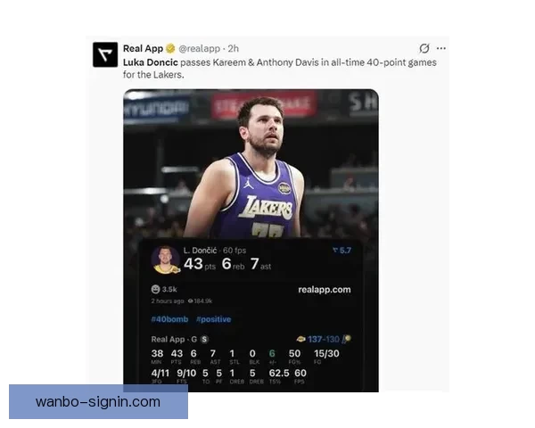Click the eye views icon 184.9k
Image resolution: width=535 pixels, height=428 pixels.
click(191, 301)
